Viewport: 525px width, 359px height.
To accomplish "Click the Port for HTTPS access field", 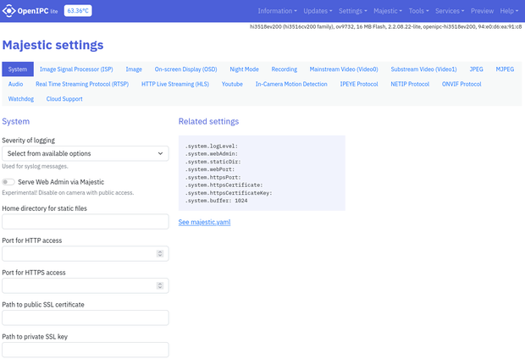I will point(86,286).
